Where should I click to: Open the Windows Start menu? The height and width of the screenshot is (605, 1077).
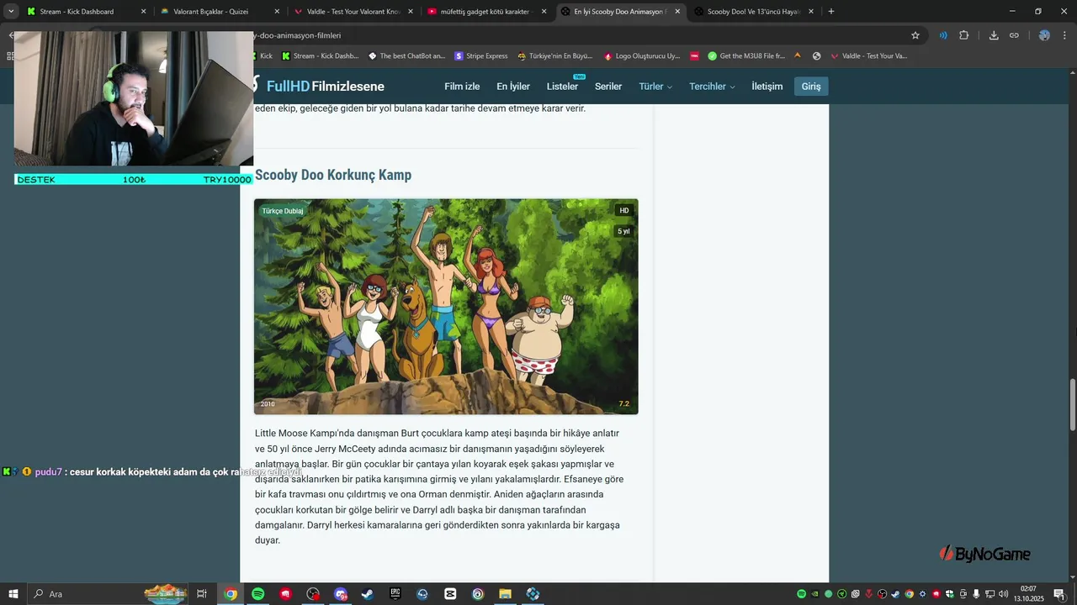pos(13,594)
